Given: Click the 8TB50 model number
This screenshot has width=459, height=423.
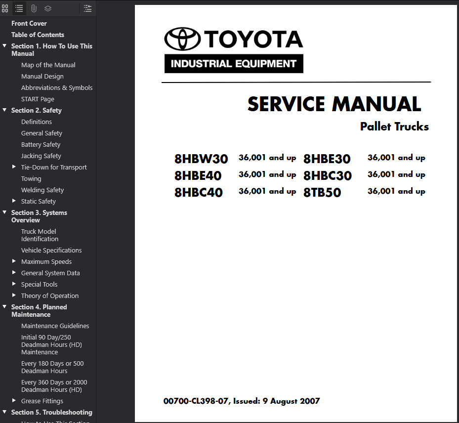Looking at the screenshot, I should (x=322, y=192).
